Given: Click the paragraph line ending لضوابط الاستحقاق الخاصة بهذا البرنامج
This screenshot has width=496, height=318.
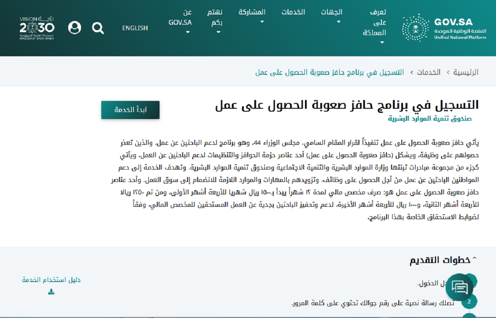Looking at the screenshot, I should tap(424, 217).
